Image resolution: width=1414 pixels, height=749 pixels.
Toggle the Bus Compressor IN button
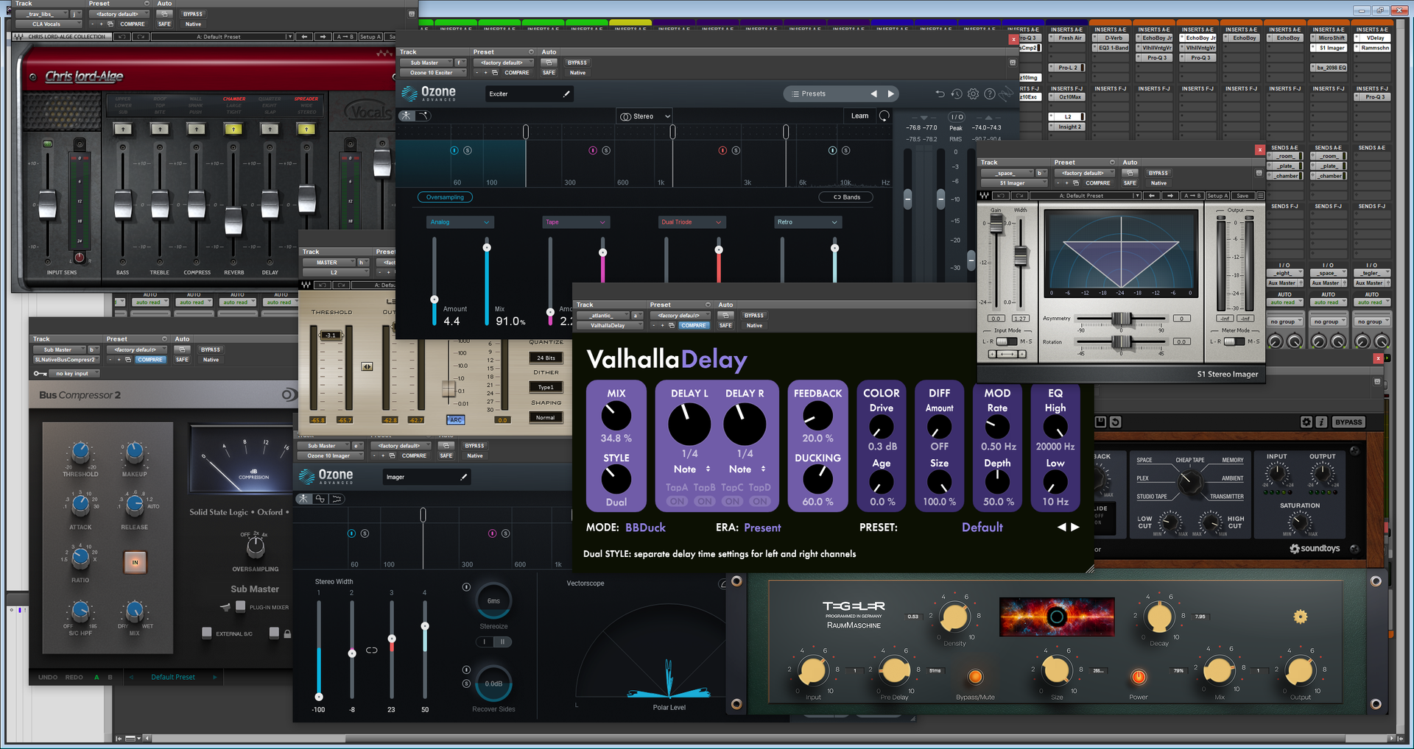click(x=135, y=562)
